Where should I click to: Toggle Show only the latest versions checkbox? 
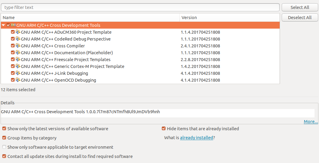(x=4, y=128)
